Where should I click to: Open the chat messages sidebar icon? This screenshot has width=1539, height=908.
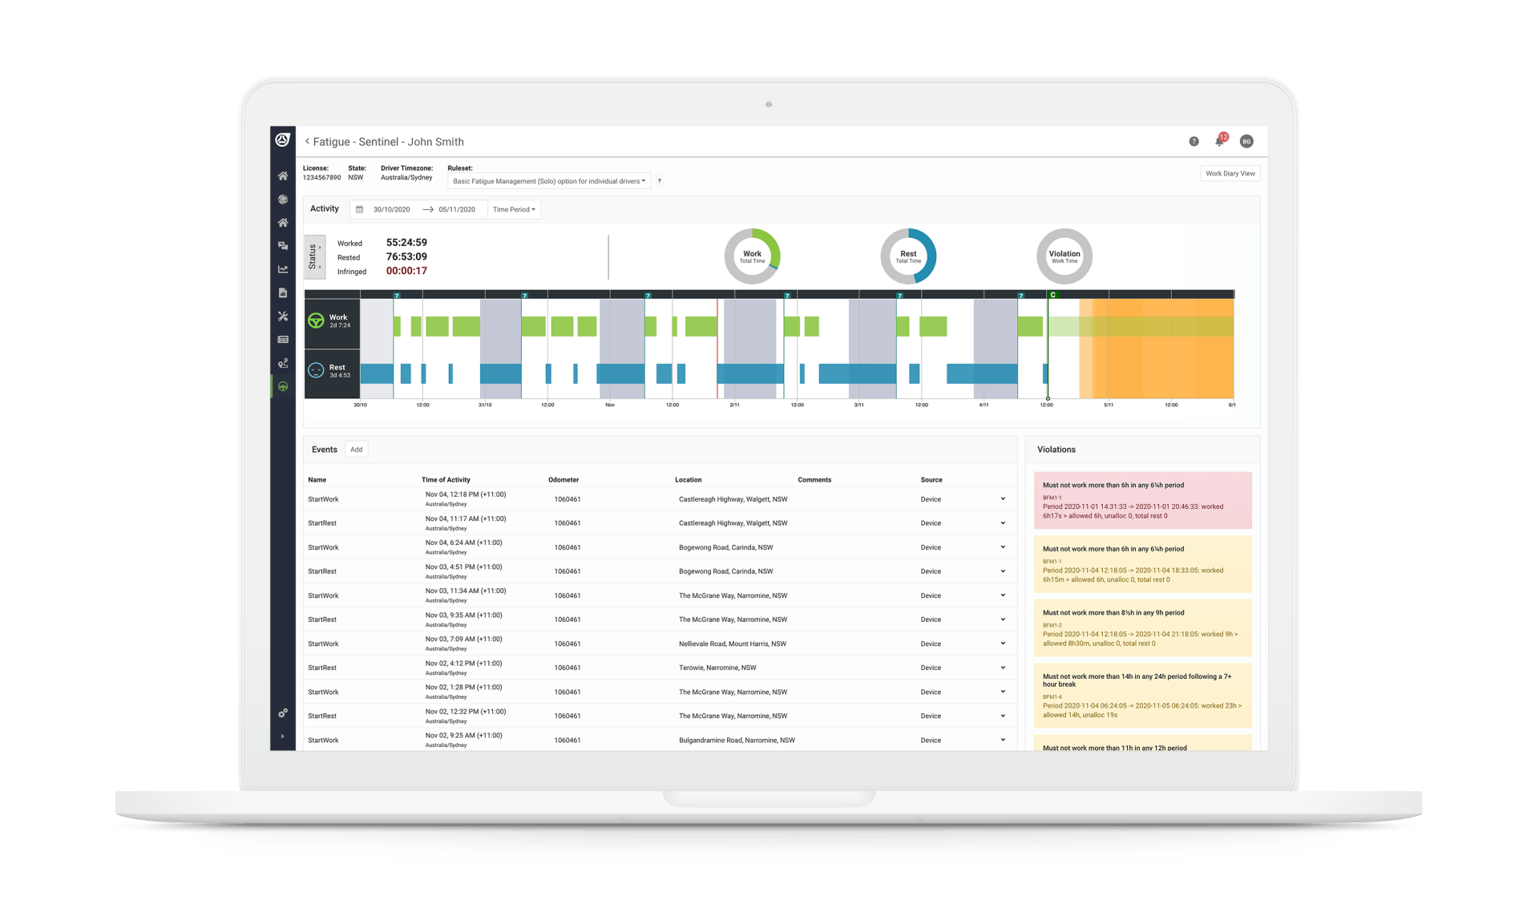coord(283,246)
